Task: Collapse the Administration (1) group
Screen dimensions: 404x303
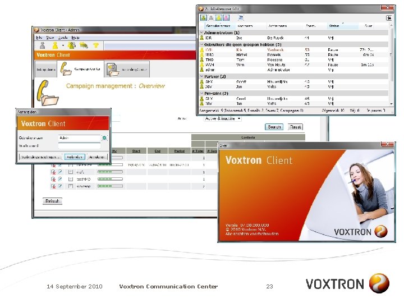Action: (202, 33)
